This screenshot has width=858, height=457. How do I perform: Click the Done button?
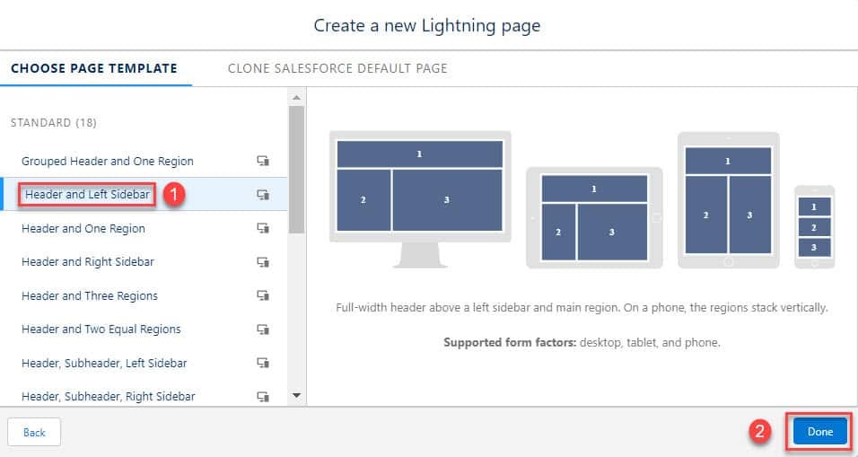pyautogui.click(x=820, y=431)
